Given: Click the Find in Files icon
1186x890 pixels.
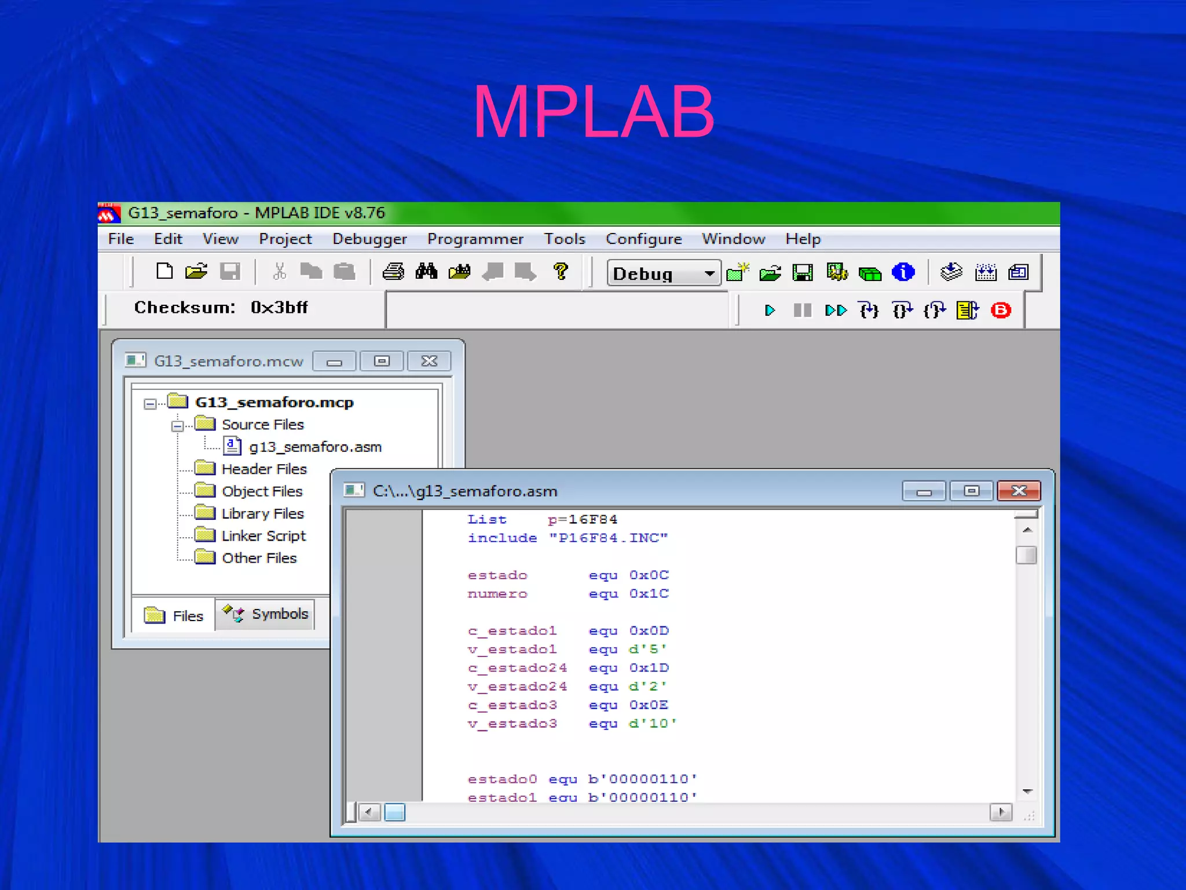Looking at the screenshot, I should point(459,271).
